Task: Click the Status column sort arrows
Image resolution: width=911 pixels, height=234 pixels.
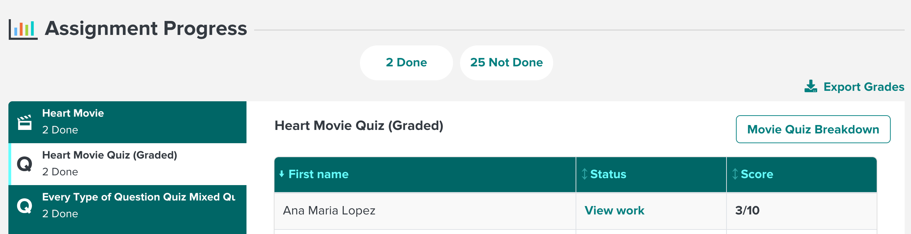Action: pos(585,174)
